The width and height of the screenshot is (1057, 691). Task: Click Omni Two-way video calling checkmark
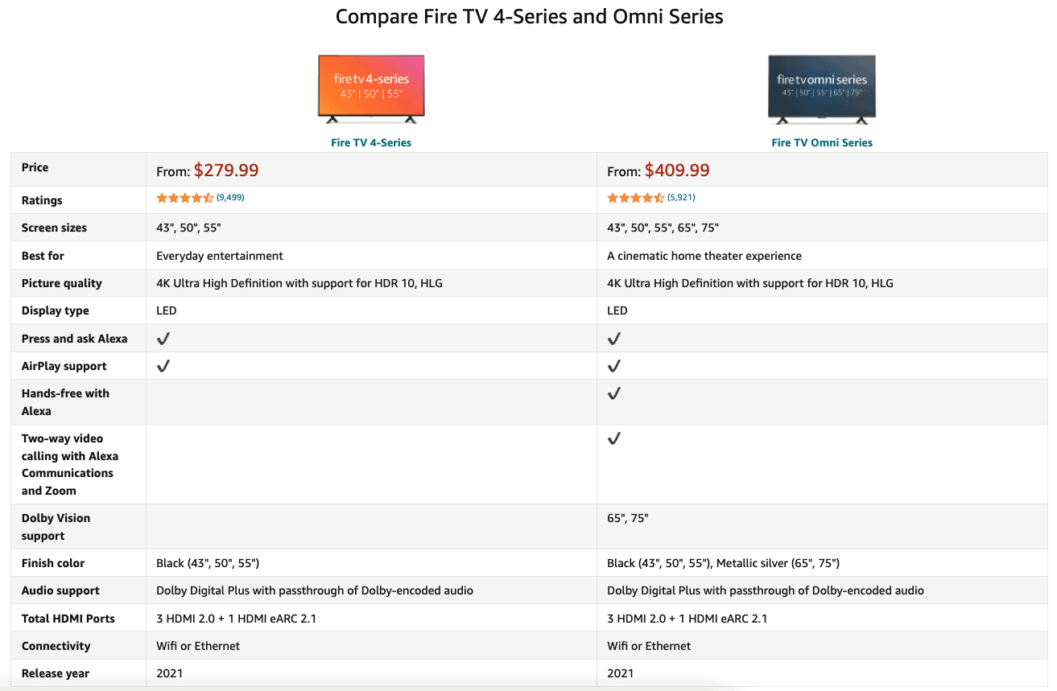click(614, 438)
